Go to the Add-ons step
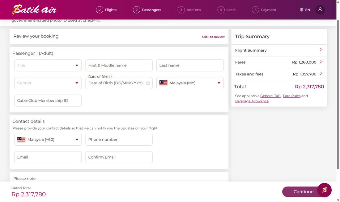Image resolution: width=340 pixels, height=202 pixels. click(x=189, y=10)
